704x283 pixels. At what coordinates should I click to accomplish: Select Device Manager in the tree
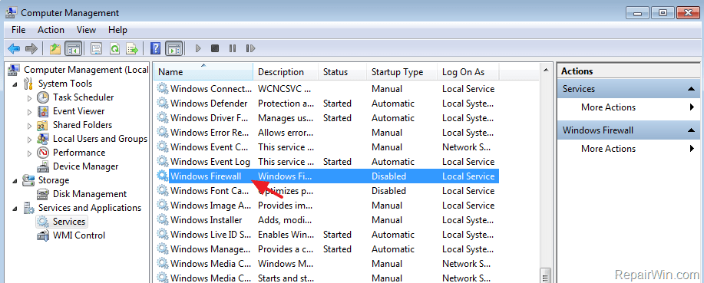[86, 166]
